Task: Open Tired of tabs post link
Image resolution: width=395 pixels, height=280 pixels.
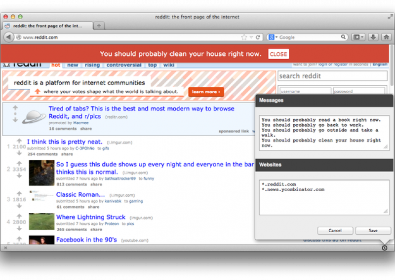Action: (x=141, y=112)
